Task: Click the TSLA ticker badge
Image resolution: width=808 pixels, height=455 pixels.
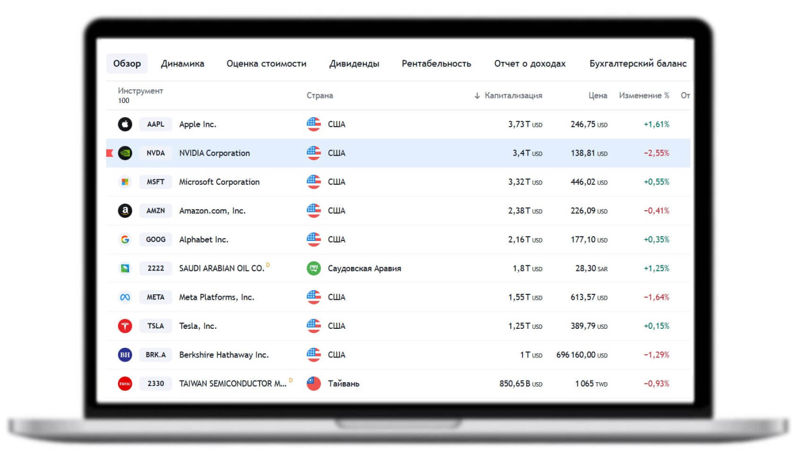Action: click(156, 326)
